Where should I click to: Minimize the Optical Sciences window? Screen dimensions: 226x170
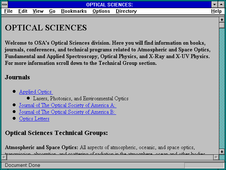(x=214, y=5)
